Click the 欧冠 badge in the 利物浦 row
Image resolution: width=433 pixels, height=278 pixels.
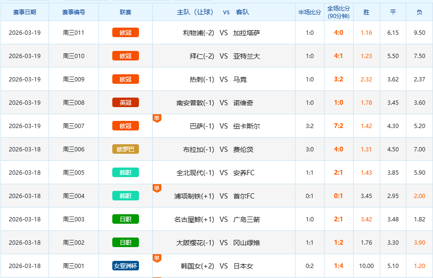(x=126, y=32)
